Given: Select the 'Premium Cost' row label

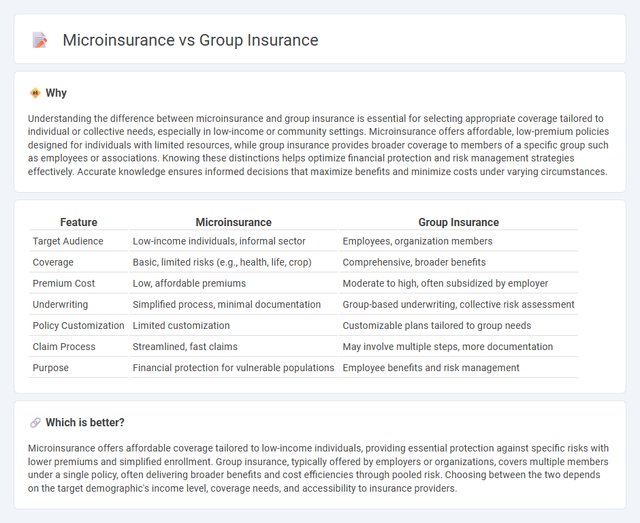Looking at the screenshot, I should point(64,283).
